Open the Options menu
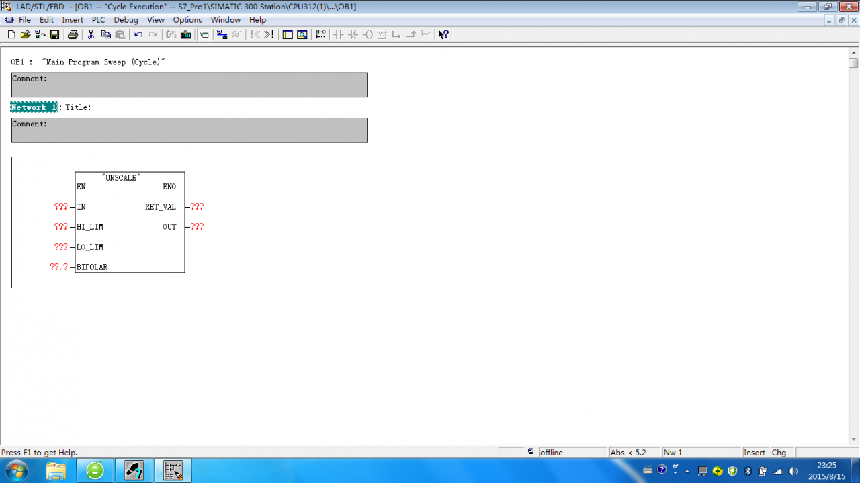This screenshot has width=860, height=483. tap(187, 20)
